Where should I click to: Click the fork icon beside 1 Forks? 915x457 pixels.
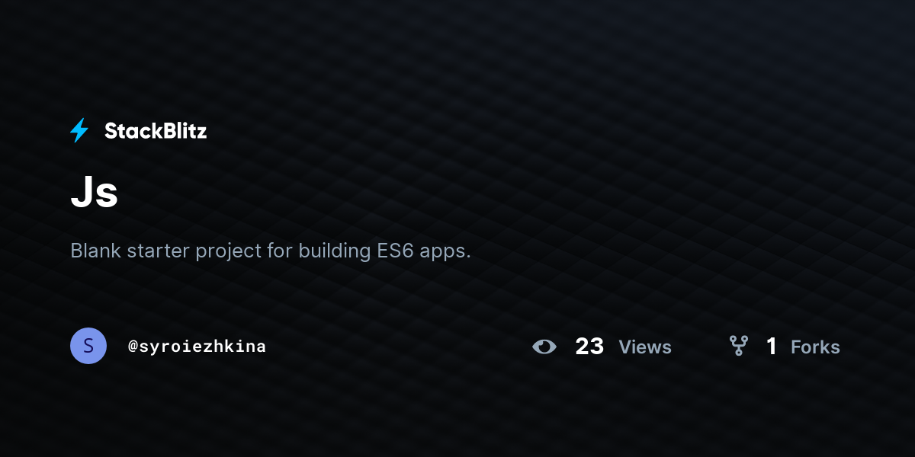pos(739,347)
